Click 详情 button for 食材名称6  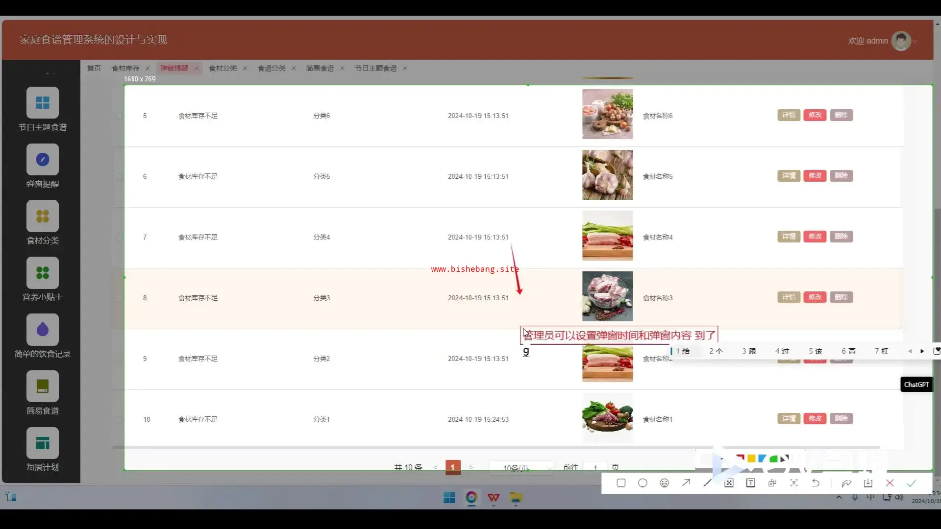(x=789, y=115)
